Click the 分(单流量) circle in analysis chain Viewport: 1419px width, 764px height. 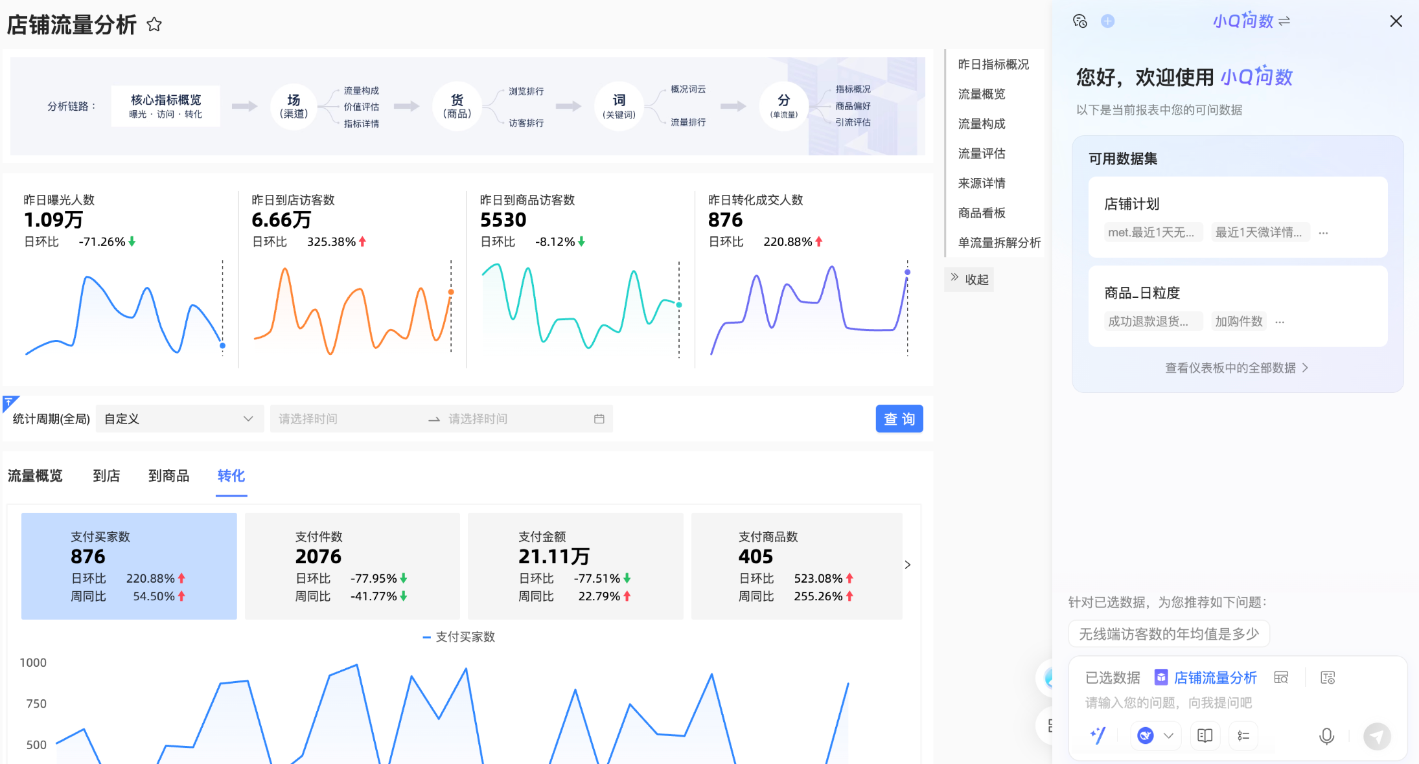click(x=784, y=106)
